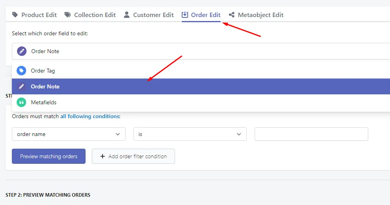Viewport: 390px width, 205px height.
Task: Choose Order Tag from the list
Action: tap(201, 71)
